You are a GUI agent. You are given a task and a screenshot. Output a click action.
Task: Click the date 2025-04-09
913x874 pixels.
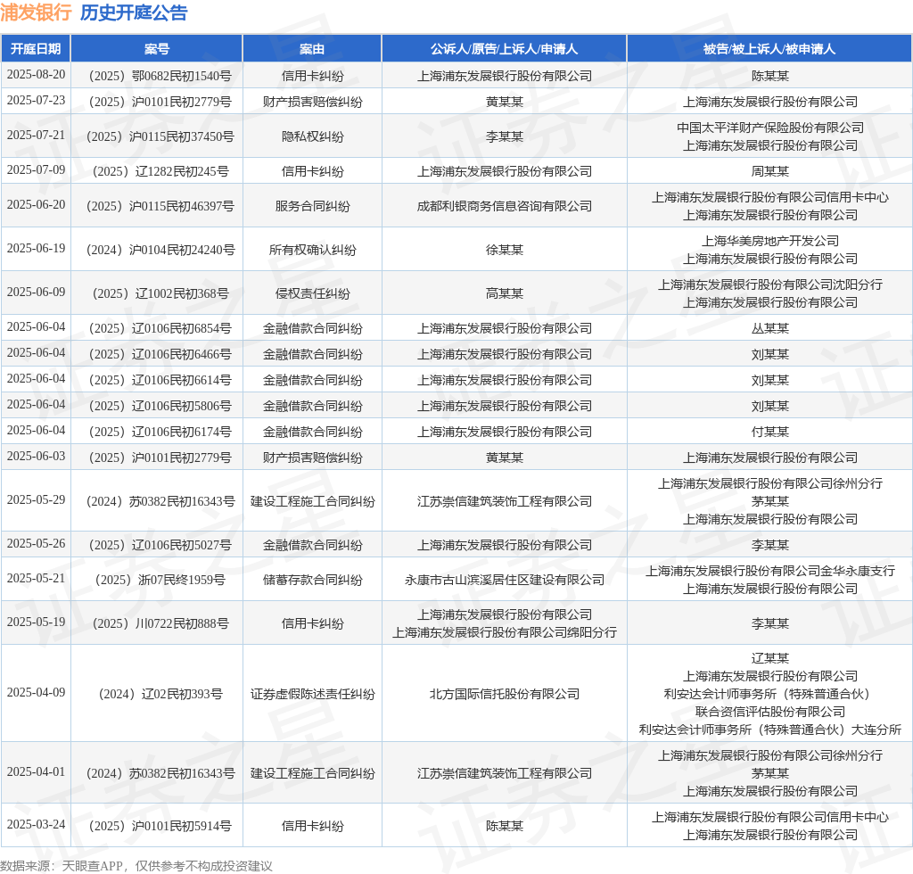tap(36, 693)
